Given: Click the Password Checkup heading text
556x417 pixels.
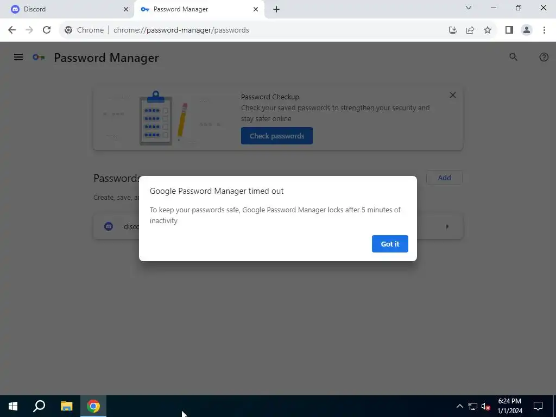Looking at the screenshot, I should pyautogui.click(x=270, y=97).
